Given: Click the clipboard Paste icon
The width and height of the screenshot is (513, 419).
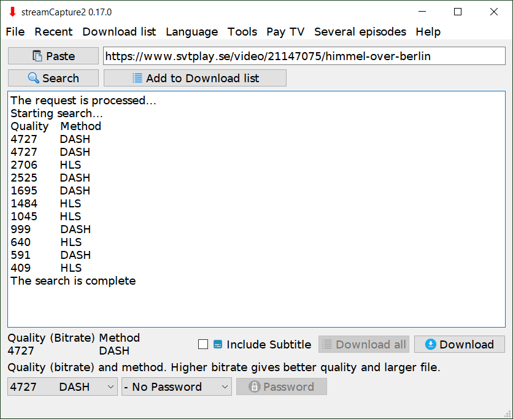Looking at the screenshot, I should coord(37,56).
